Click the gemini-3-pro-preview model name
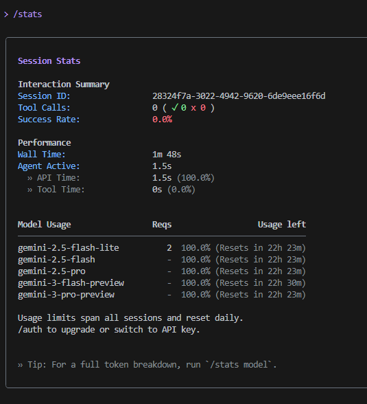 coord(66,295)
